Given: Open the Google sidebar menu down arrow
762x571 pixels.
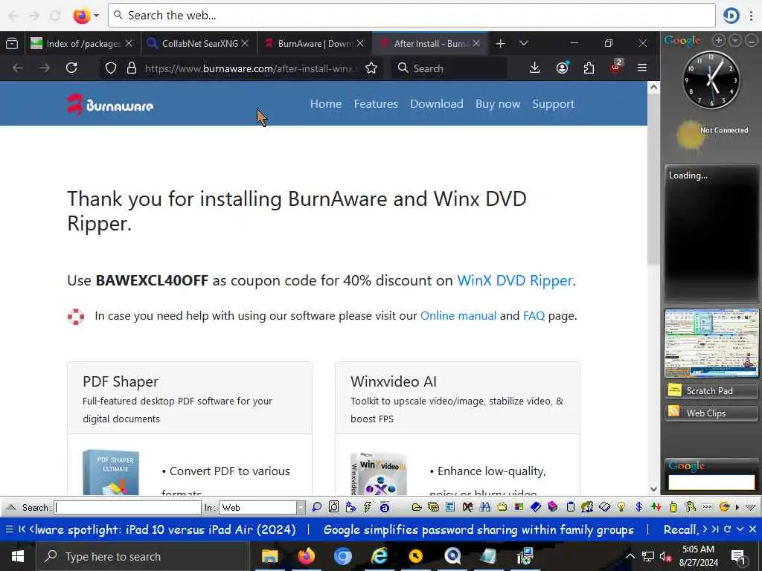Looking at the screenshot, I should [735, 40].
